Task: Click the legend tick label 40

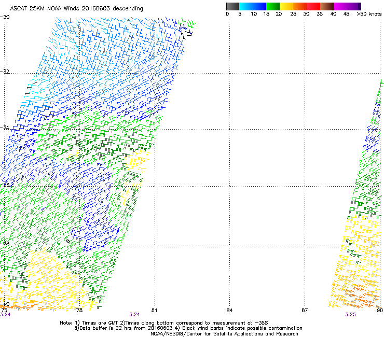Action: click(x=333, y=14)
